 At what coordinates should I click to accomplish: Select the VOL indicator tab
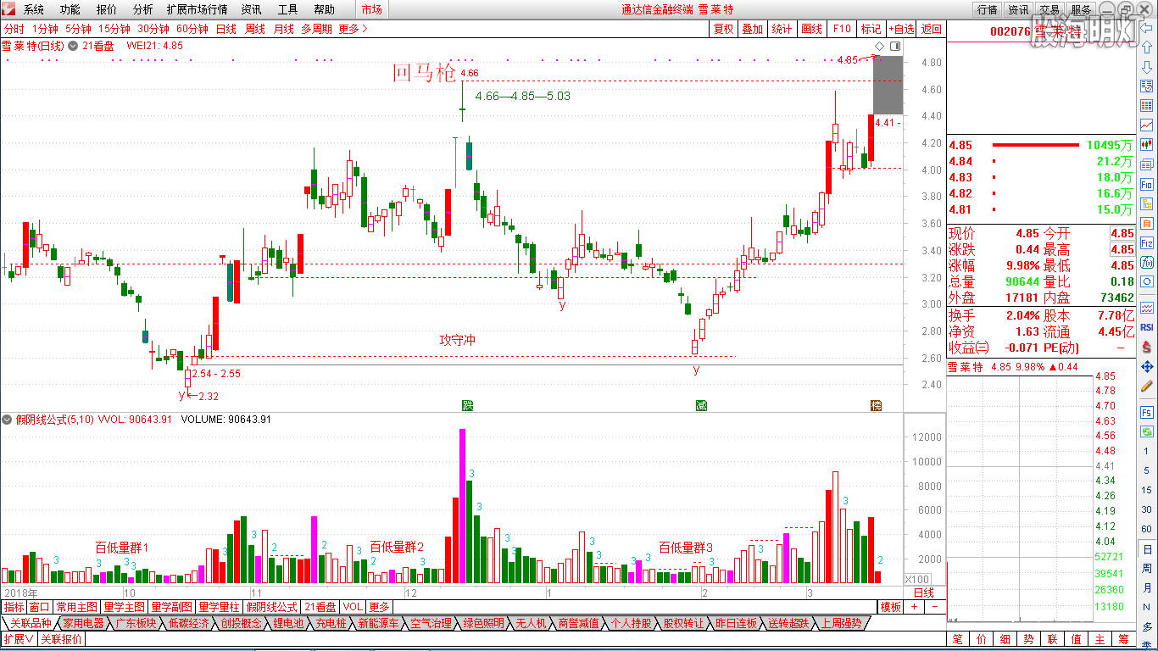click(x=353, y=607)
